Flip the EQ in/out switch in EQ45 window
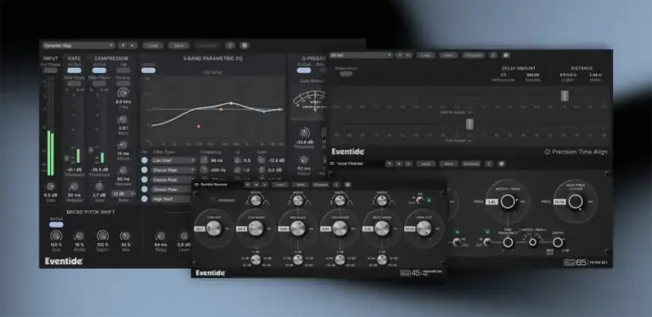Screen dimensions: 652x317 (419, 200)
